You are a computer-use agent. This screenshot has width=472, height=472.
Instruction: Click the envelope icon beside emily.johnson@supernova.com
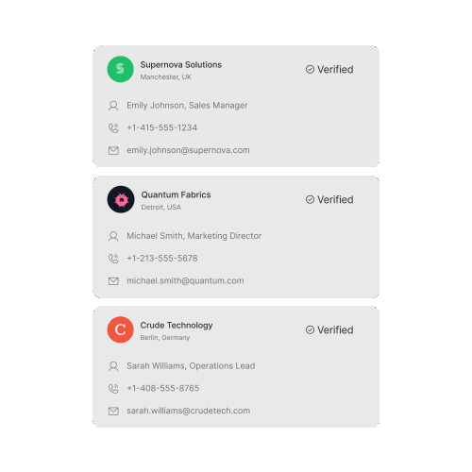113,151
